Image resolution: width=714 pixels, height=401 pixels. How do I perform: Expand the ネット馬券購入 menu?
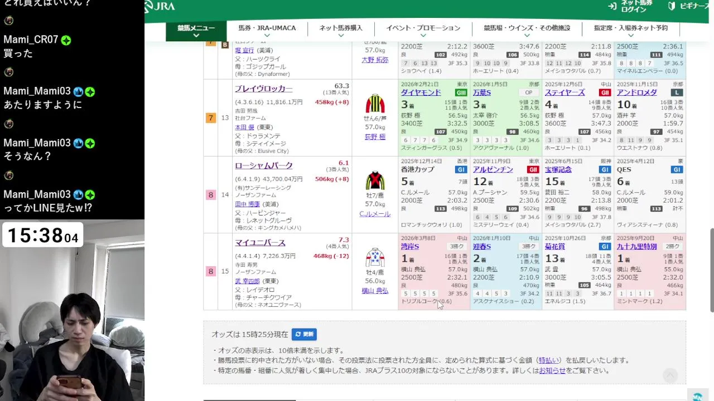340,31
